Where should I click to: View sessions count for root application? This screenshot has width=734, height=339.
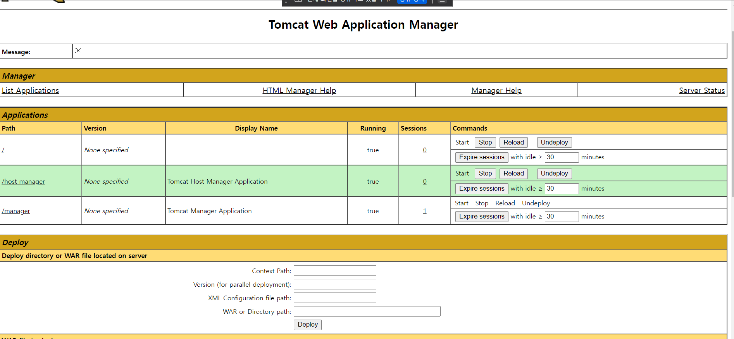(425, 150)
